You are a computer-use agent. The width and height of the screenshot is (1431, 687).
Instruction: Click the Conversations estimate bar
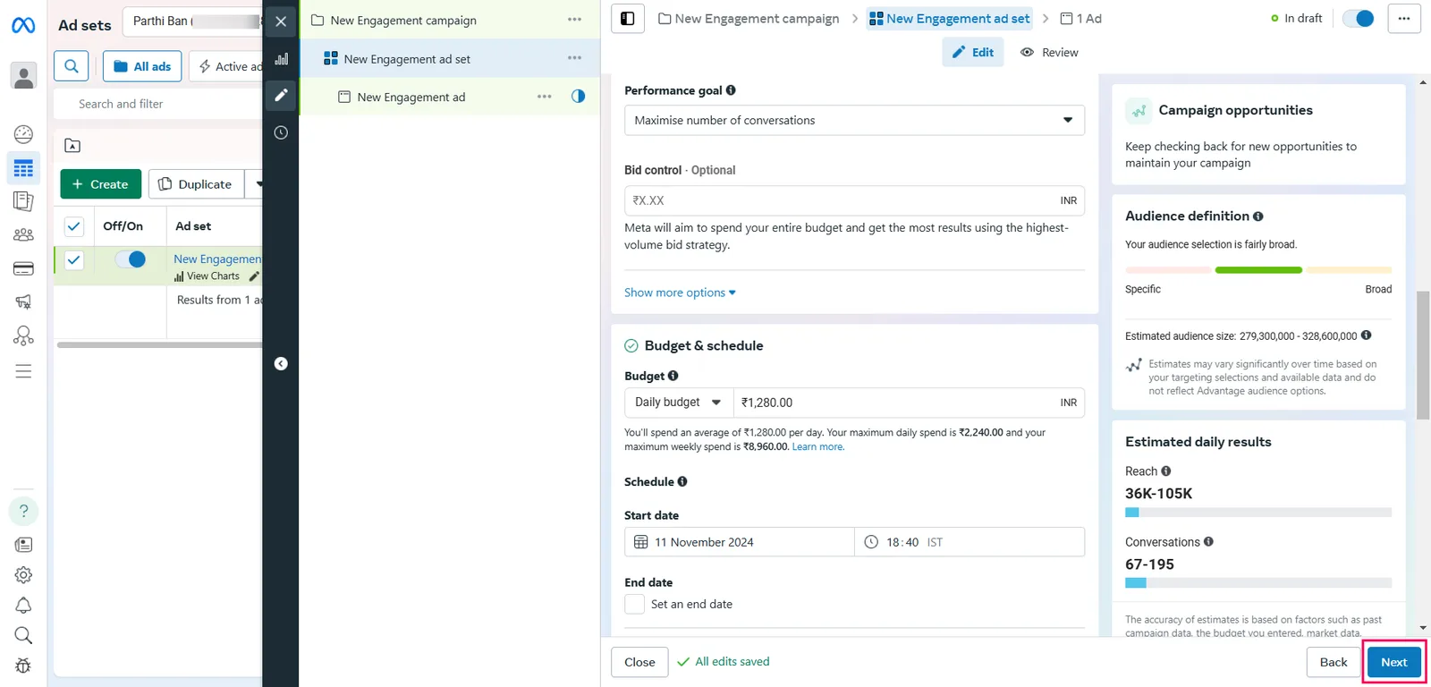1258,583
